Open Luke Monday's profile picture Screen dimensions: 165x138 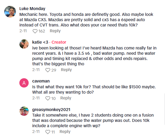10,12
